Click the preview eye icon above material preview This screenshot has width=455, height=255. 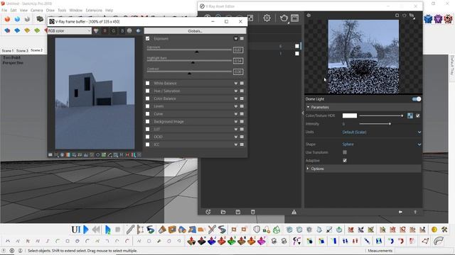coord(309,16)
